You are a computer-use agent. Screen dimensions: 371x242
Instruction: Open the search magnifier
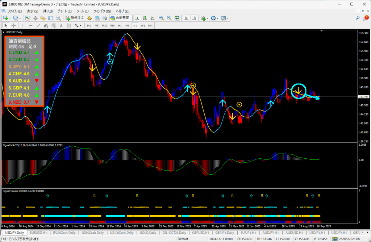tap(358, 18)
